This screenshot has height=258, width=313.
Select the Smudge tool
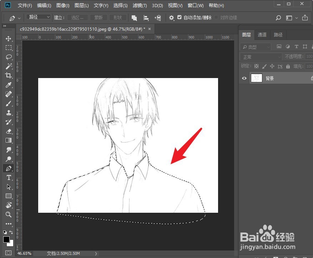pos(8,150)
